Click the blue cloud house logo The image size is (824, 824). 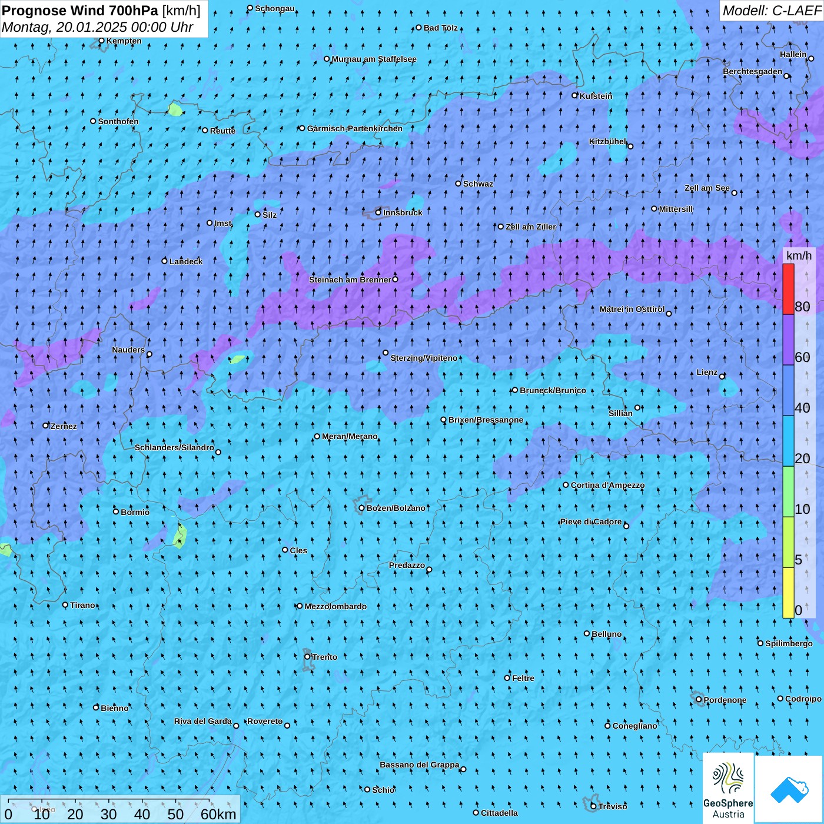pos(789,789)
